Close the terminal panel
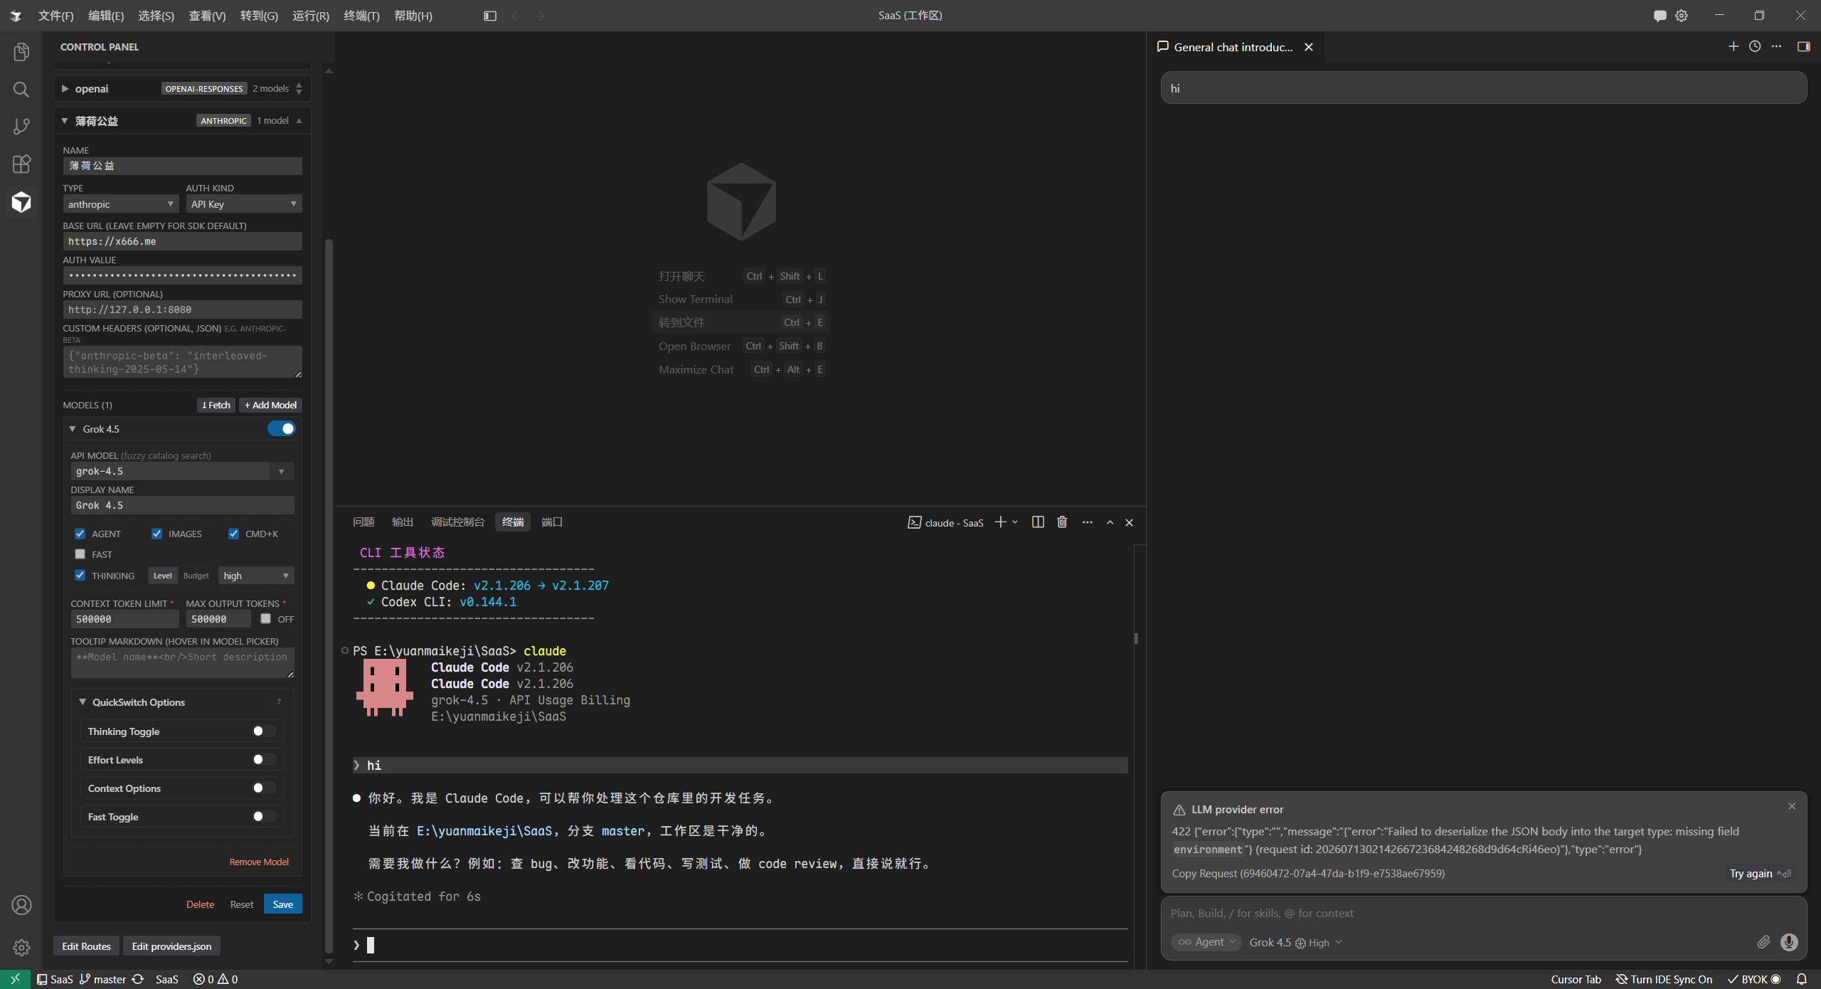The height and width of the screenshot is (989, 1821). [1129, 522]
